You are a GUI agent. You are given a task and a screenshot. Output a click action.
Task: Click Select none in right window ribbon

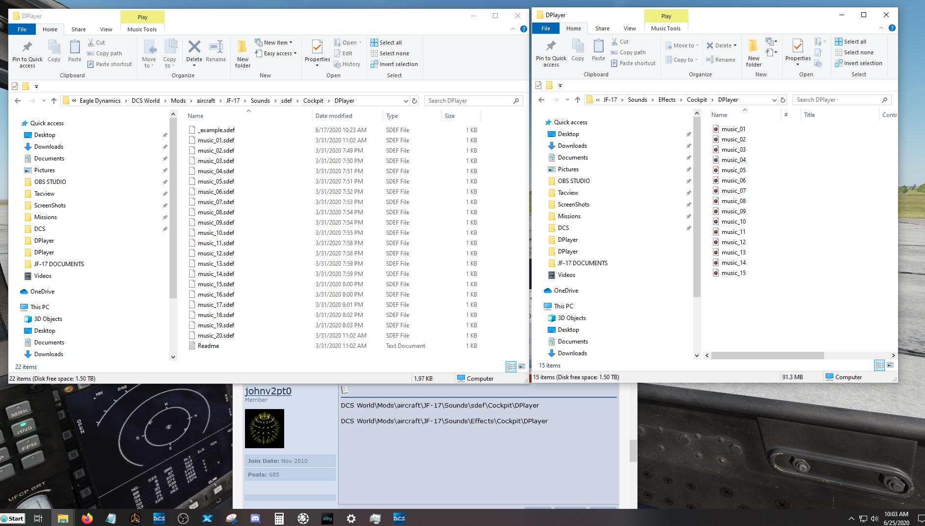tap(854, 52)
